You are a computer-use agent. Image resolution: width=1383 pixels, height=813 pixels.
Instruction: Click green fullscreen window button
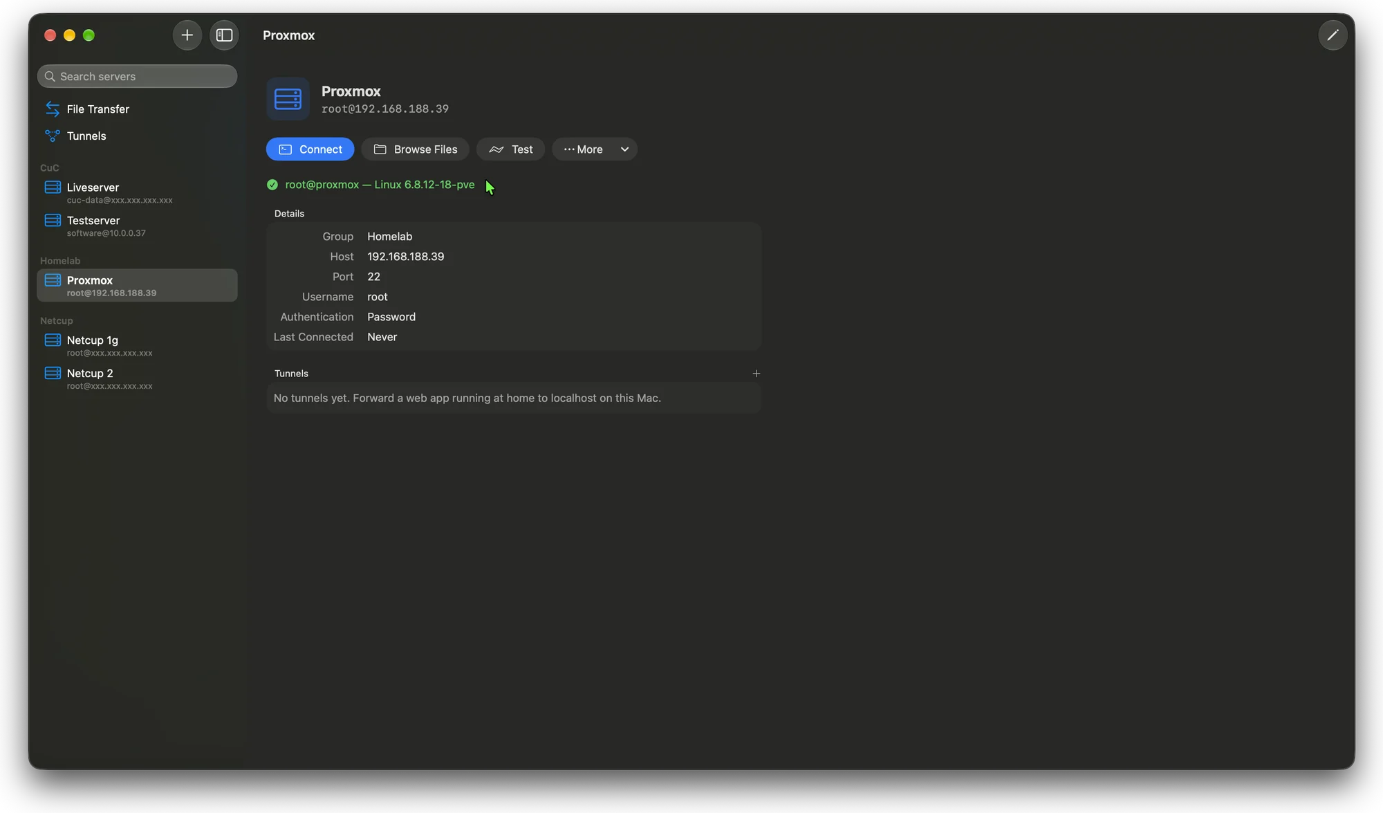[89, 35]
